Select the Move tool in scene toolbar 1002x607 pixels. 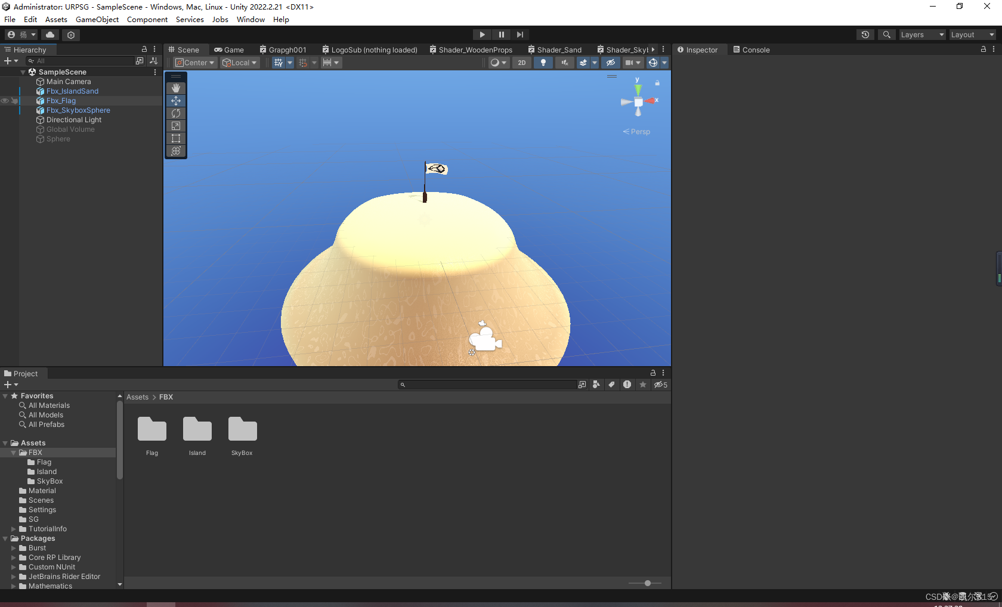click(176, 101)
